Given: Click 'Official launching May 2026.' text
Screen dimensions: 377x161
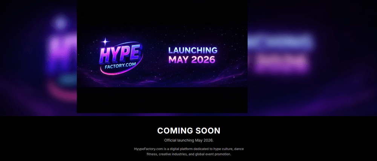Looking at the screenshot, I should [189, 140].
